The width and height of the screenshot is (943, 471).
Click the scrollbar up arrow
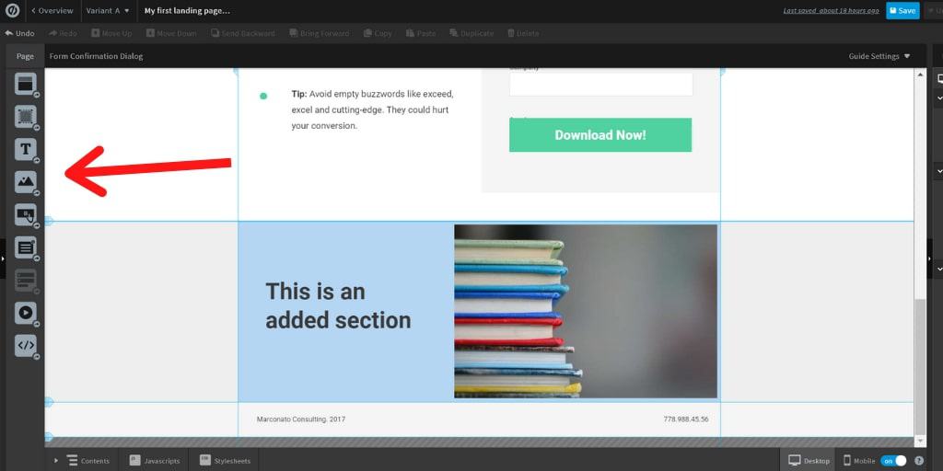[920, 75]
